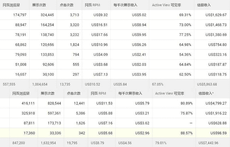Click the upper total revenue US$5,863.68

coord(207,84)
